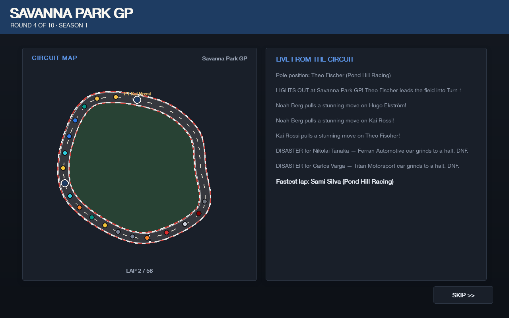Viewport: 509px width, 318px height.
Task: Click the P1 Kai Rossi leader car marker
Action: (x=137, y=100)
